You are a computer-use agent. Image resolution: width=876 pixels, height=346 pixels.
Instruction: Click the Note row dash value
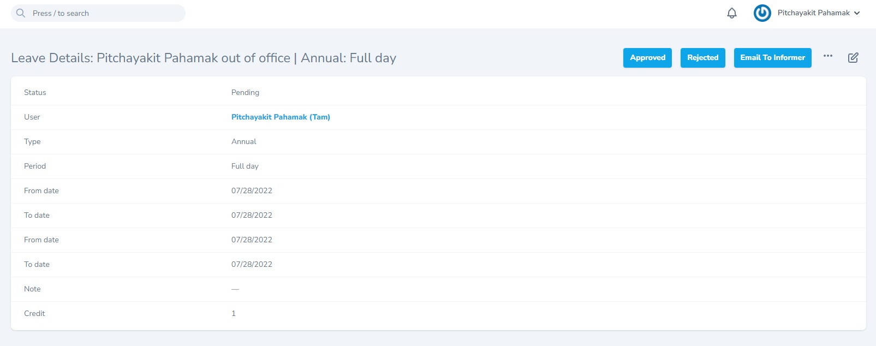pyautogui.click(x=235, y=289)
